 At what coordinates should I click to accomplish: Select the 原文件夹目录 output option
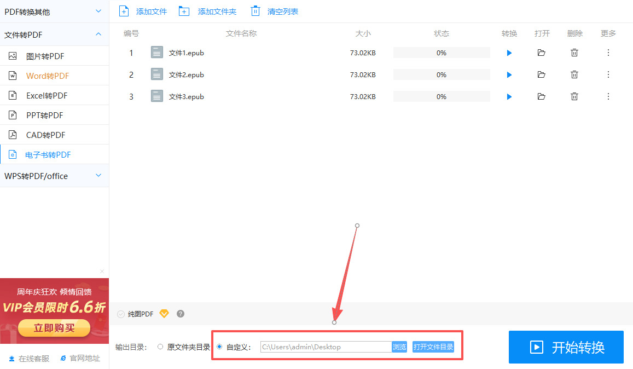point(160,347)
